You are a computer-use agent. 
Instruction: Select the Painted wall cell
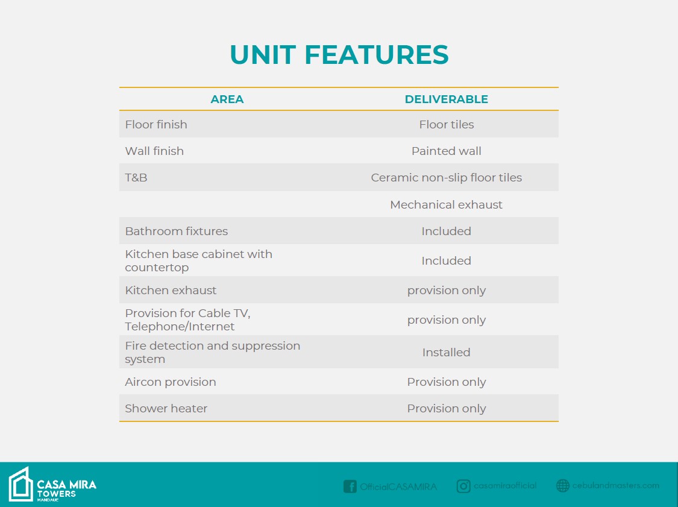coord(446,151)
